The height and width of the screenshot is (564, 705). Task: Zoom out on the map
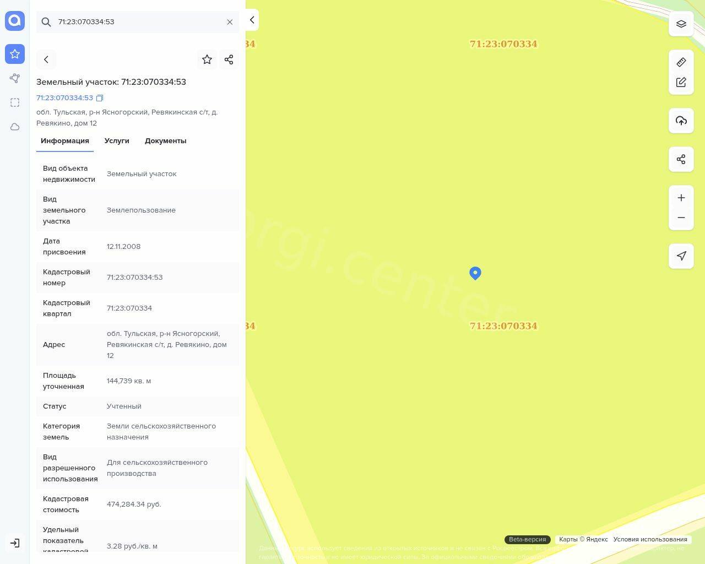point(681,218)
